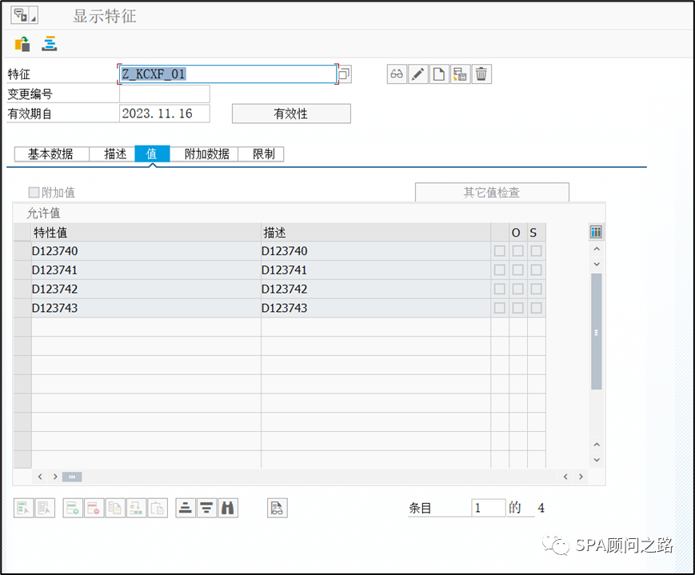Image resolution: width=695 pixels, height=575 pixels.
Task: Click bottom-left scroll-left chevron
Action: (40, 477)
